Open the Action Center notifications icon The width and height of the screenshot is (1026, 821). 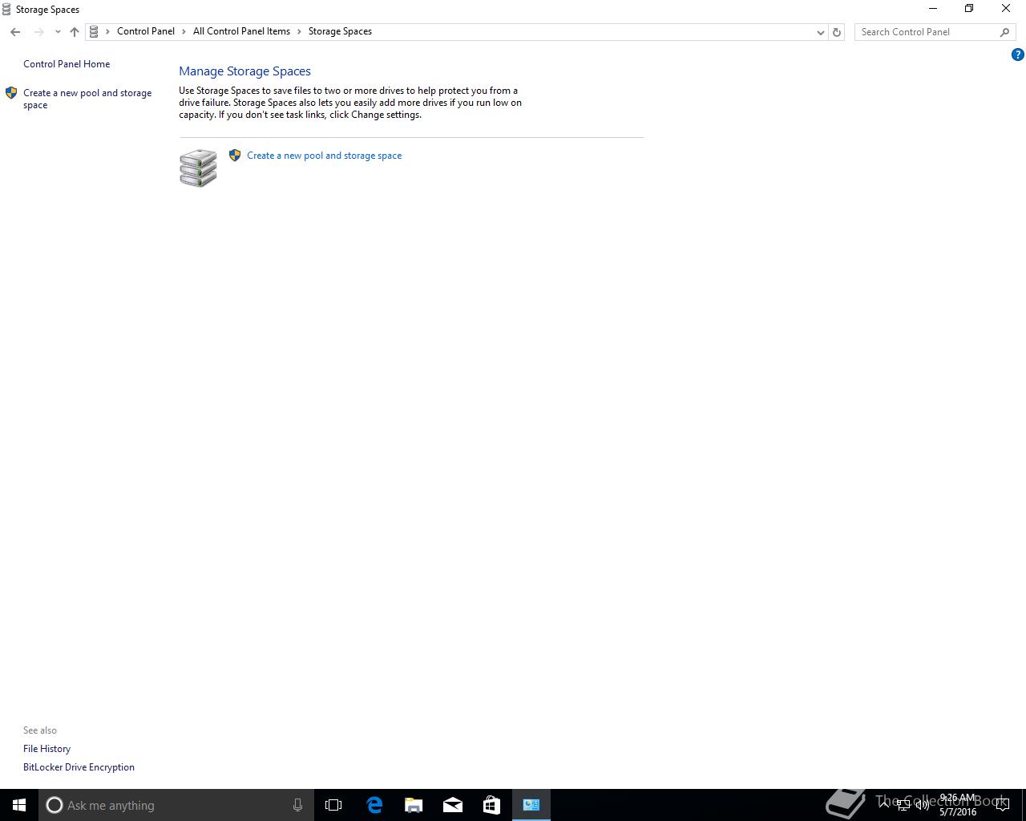click(1003, 806)
